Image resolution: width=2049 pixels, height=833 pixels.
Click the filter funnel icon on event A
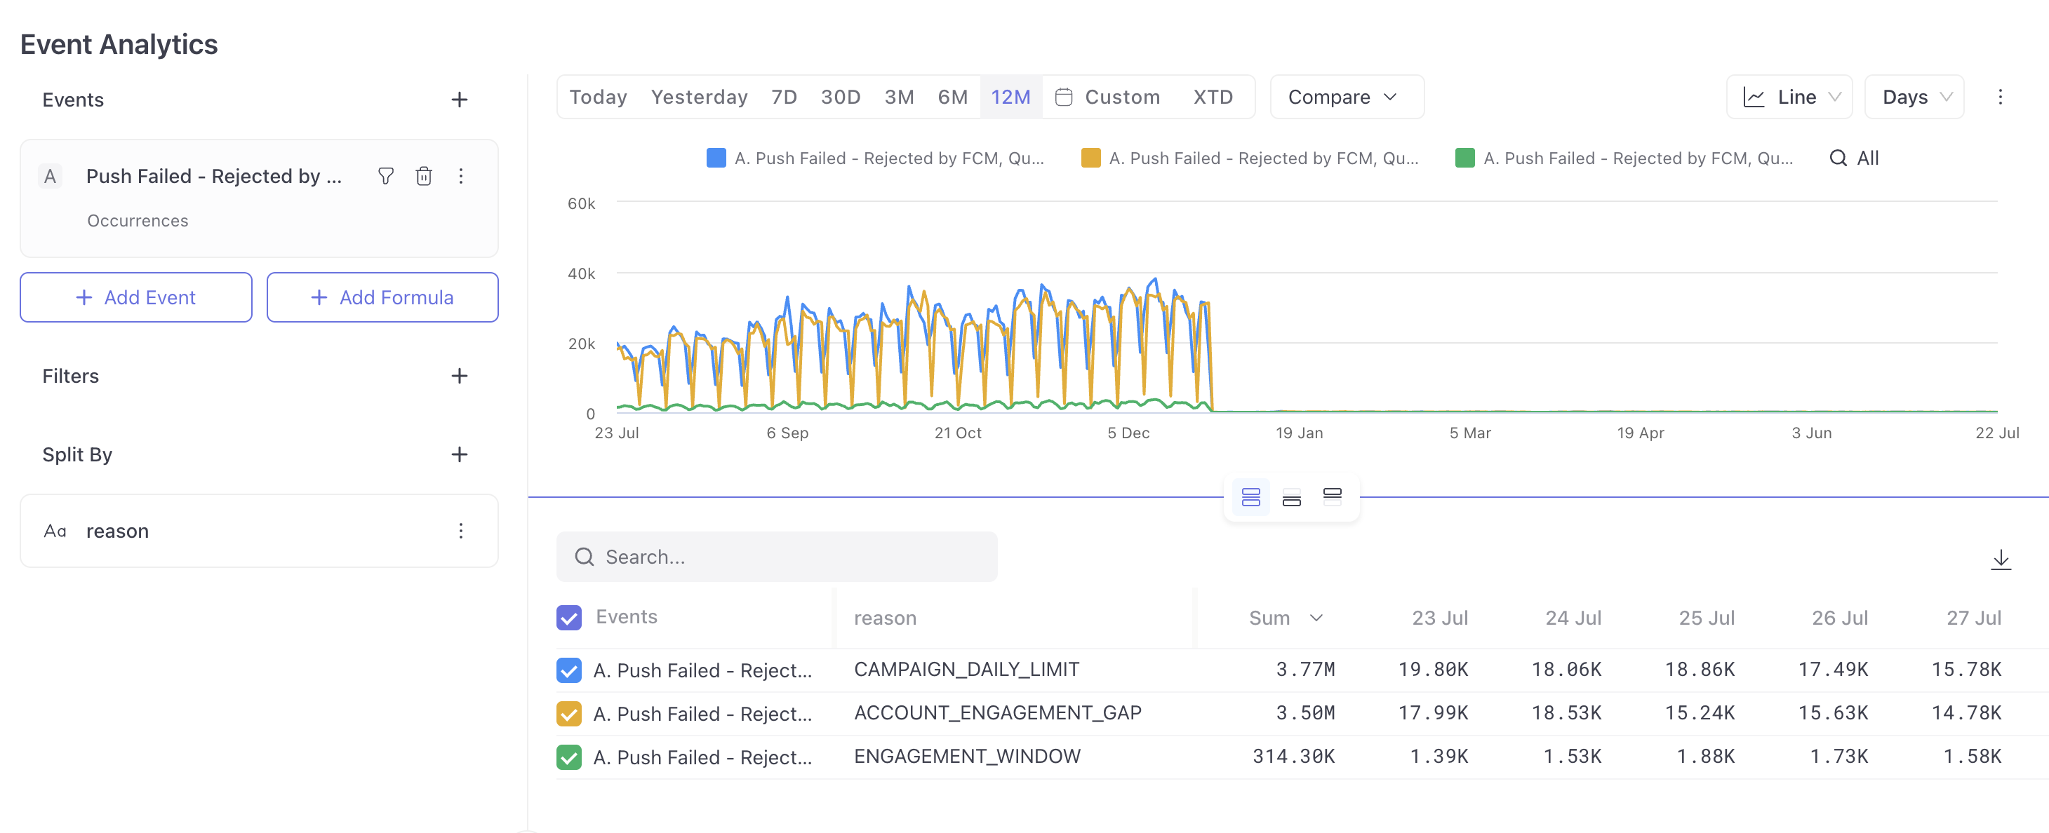pos(386,176)
